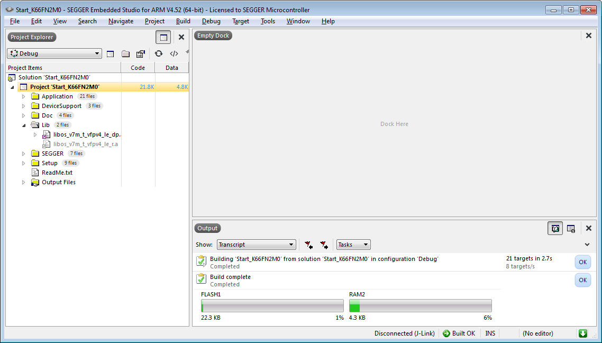The height and width of the screenshot is (343, 602).
Task: Click the green Built OK status icon
Action: pos(446,333)
